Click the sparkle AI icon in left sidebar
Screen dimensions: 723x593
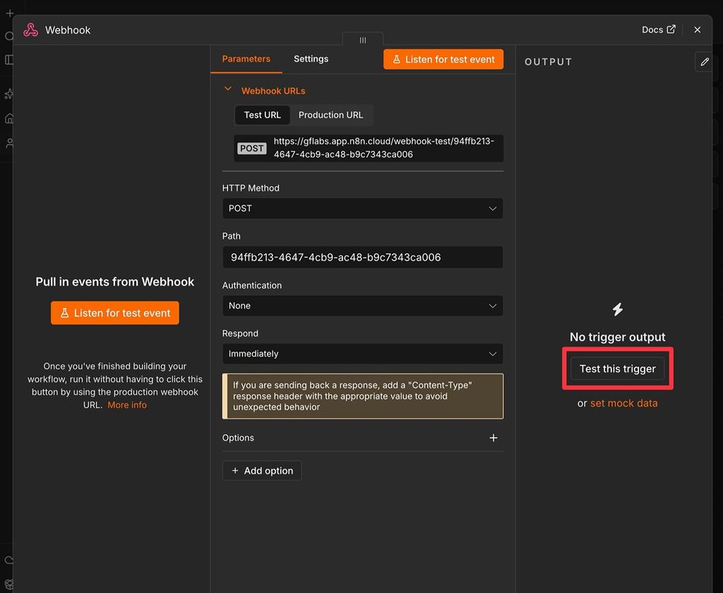(8, 94)
